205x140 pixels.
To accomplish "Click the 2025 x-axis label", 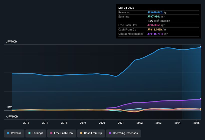I will point(197,123).
